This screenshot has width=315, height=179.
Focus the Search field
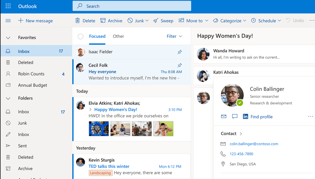click(x=132, y=6)
